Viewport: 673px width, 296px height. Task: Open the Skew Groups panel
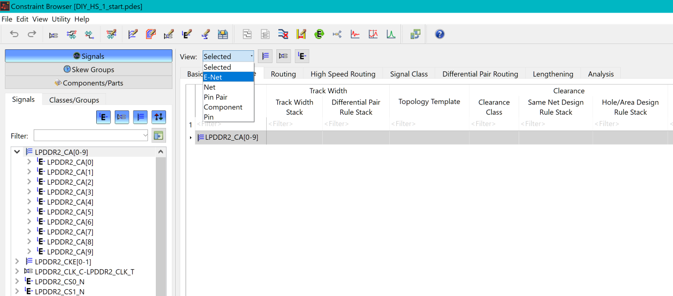point(88,69)
